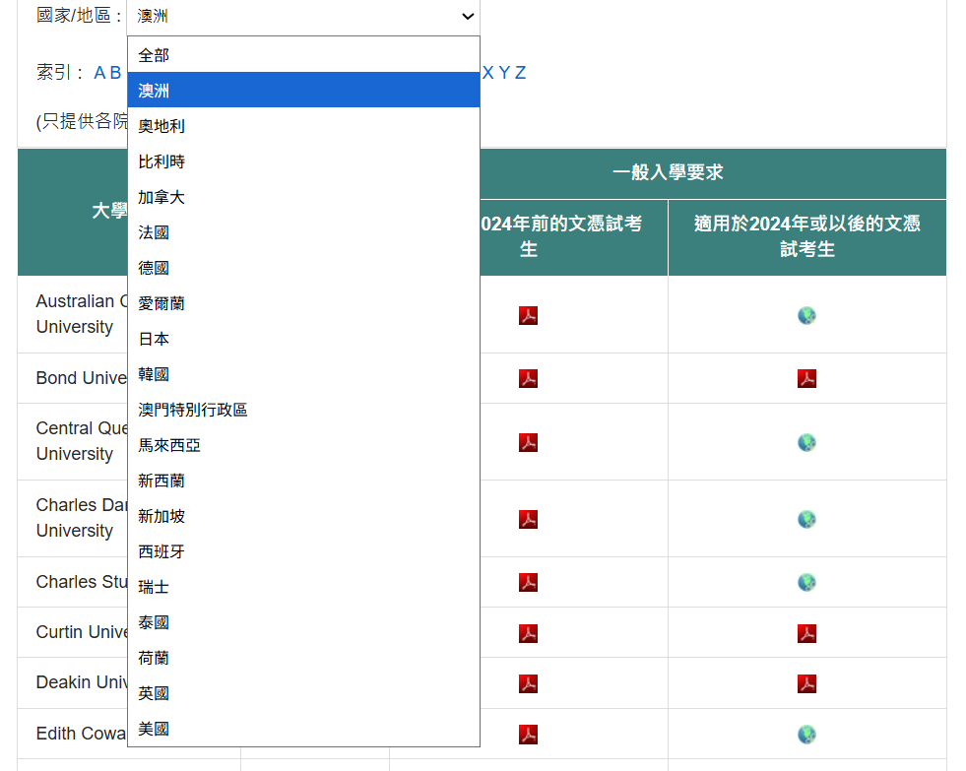Viewport: 966px width, 771px height.
Task: Click the globe icon for Central Queensland University
Action: point(805,442)
